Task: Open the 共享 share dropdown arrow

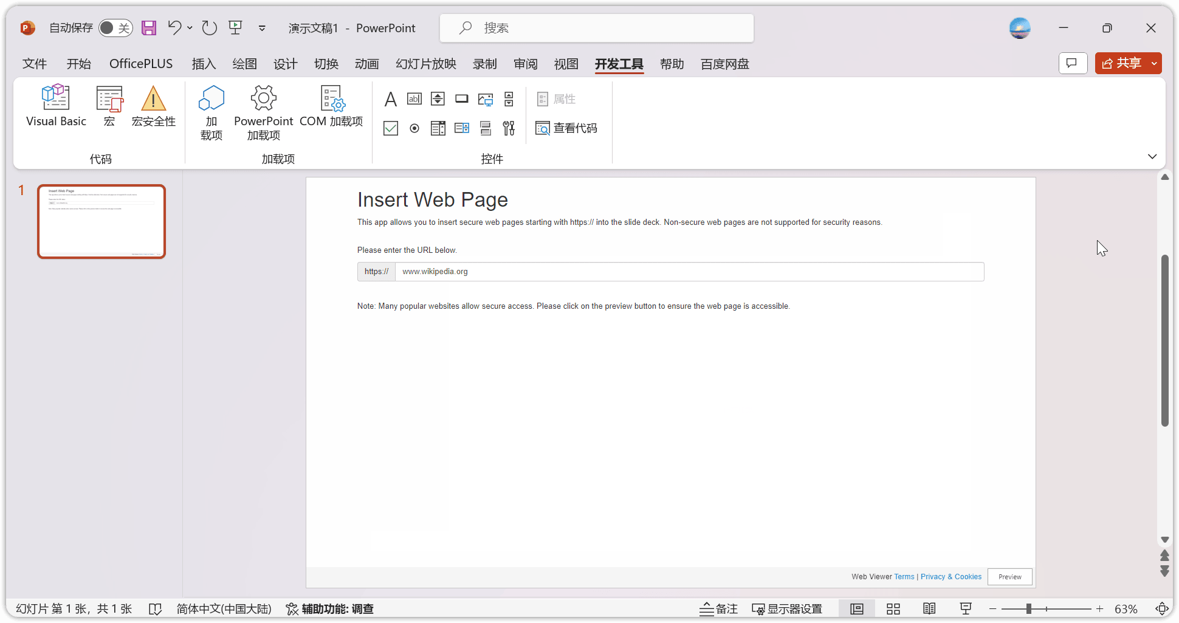Action: [x=1154, y=63]
